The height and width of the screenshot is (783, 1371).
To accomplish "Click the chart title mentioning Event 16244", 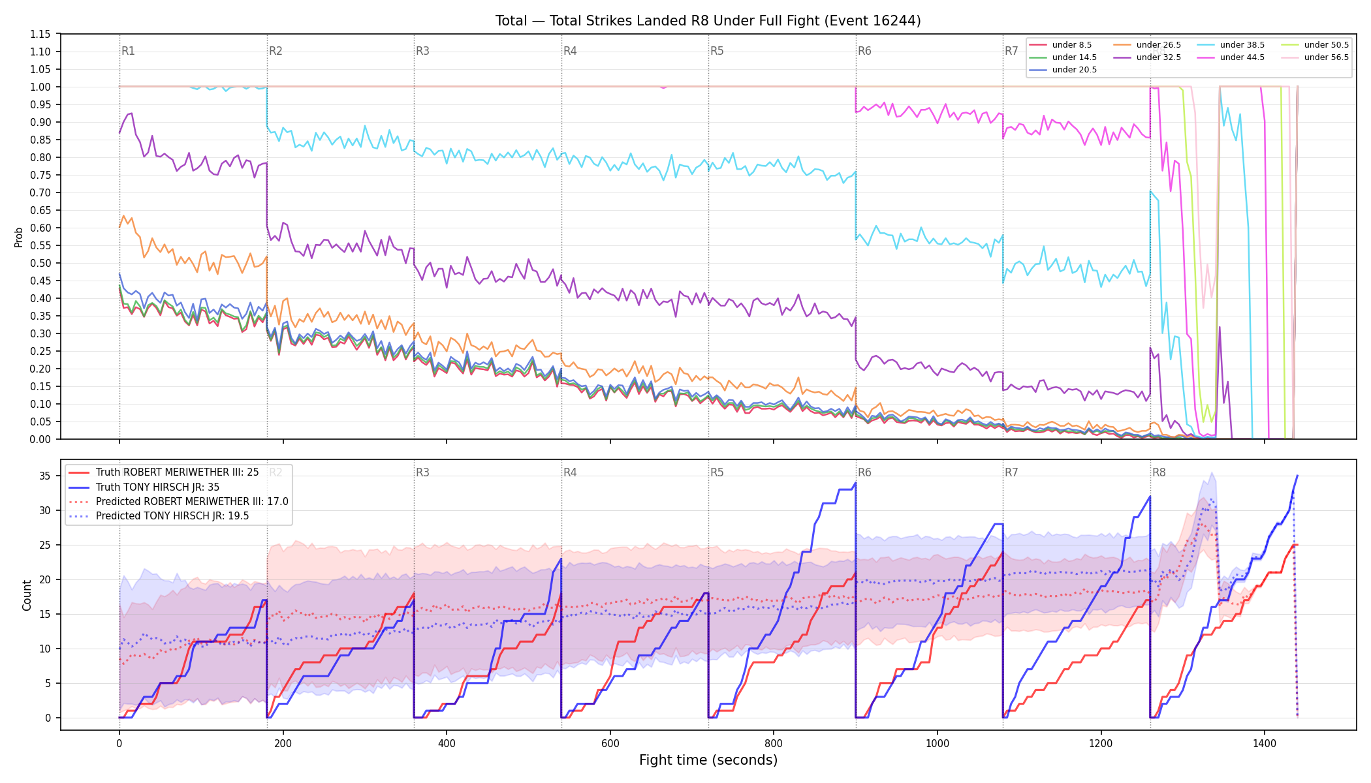I will pos(708,21).
